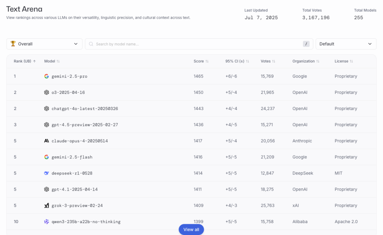This screenshot has height=235, width=383.
Task: Select the grok-3-preview-02-24 model name
Action: coord(77,205)
